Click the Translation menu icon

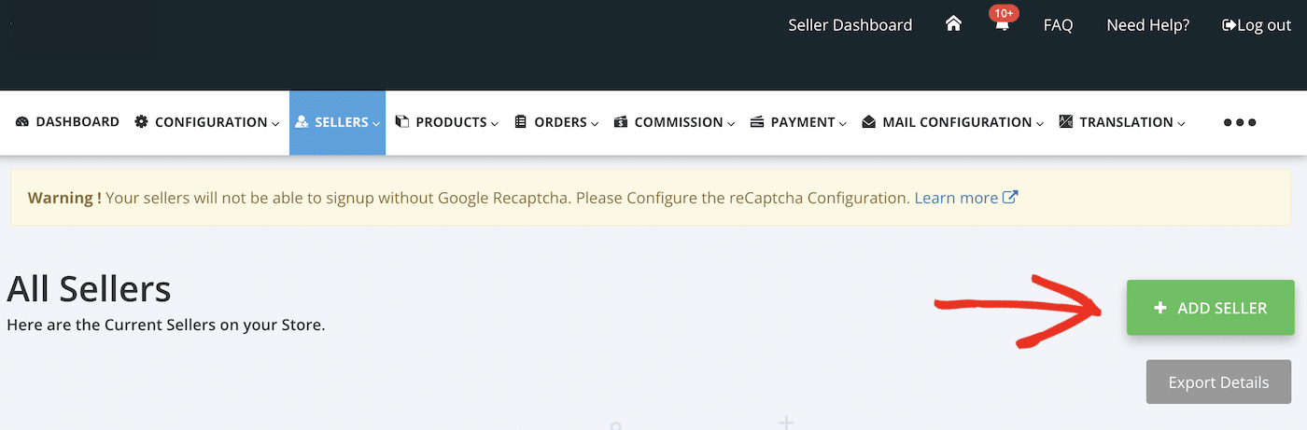coord(1066,122)
